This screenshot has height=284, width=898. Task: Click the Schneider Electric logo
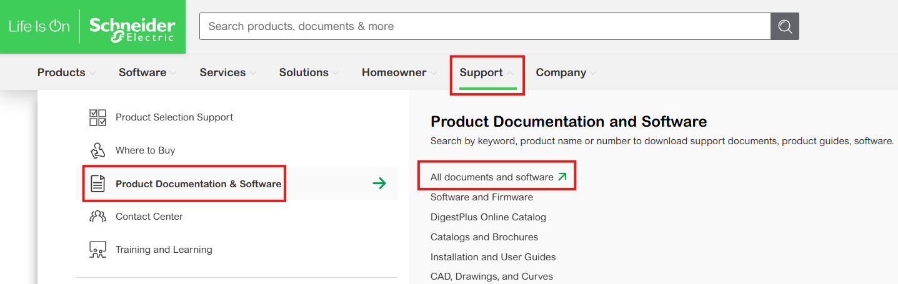click(132, 29)
